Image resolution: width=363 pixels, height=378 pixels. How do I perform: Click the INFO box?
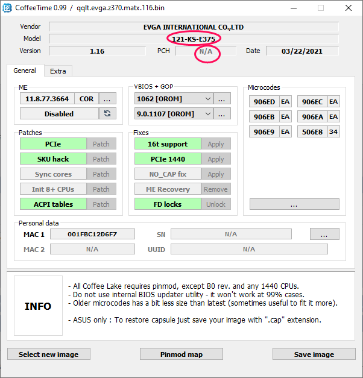[x=38, y=306]
